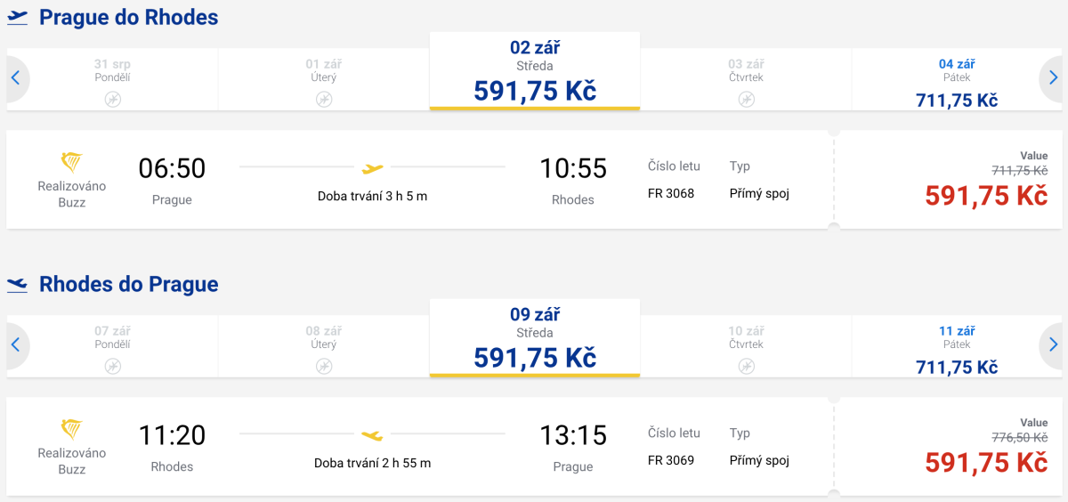Image resolution: width=1068 pixels, height=502 pixels.
Task: Select the 04 zář Pátek outbound date
Action: (x=957, y=82)
